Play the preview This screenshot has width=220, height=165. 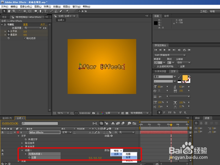165,50
